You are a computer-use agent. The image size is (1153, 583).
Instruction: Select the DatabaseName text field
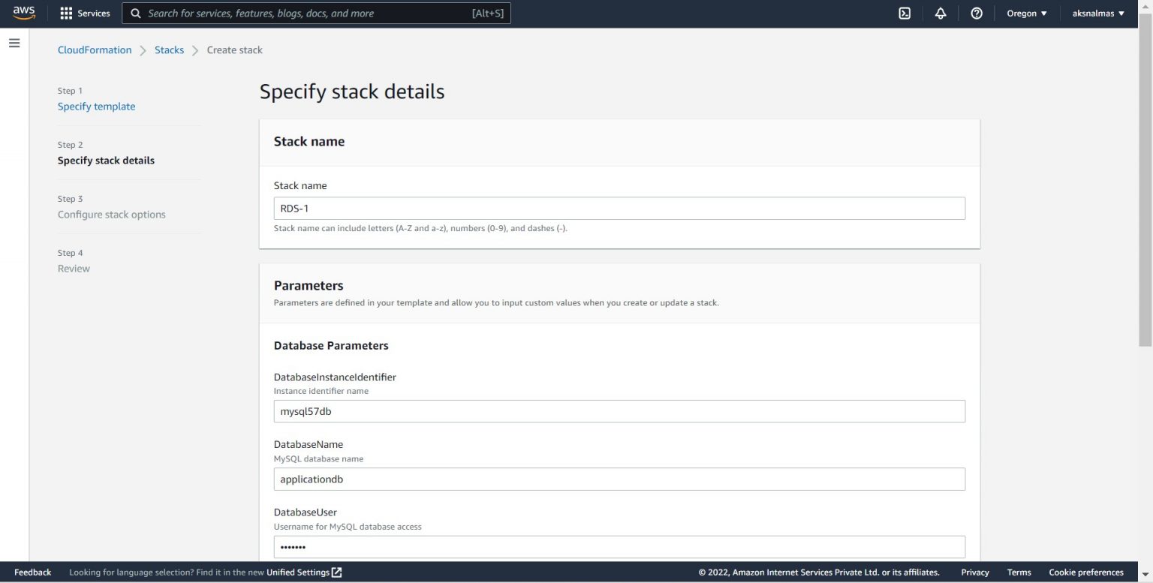pos(619,479)
